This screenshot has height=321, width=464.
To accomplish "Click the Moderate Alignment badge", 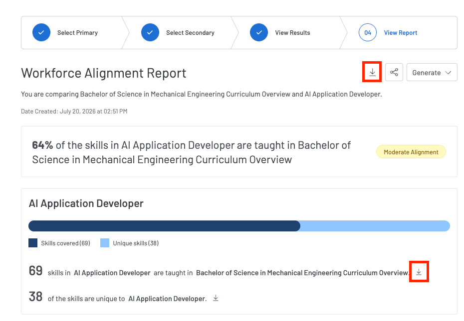I will tap(411, 152).
